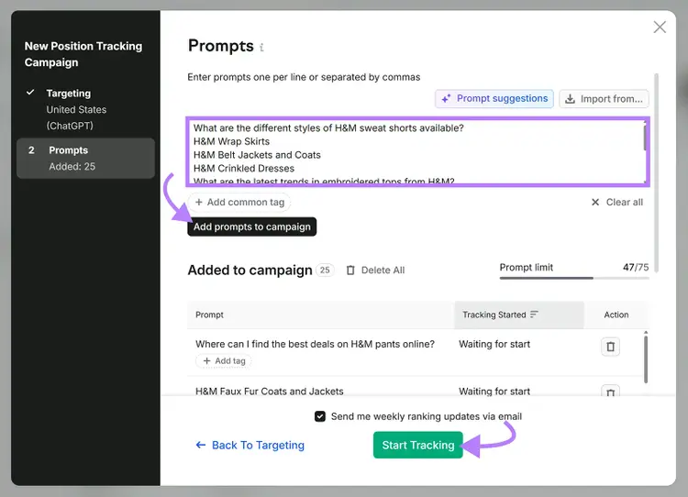Click inside the prompts text area
The image size is (688, 497).
(417, 152)
